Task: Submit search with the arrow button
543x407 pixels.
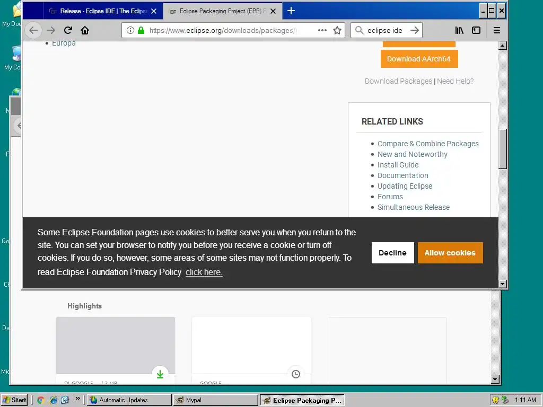Action: coord(415,30)
